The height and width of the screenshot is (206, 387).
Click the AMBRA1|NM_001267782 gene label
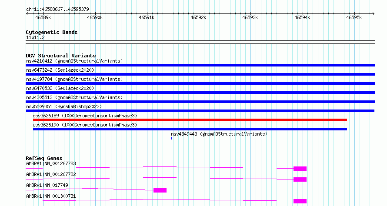pos(51,174)
